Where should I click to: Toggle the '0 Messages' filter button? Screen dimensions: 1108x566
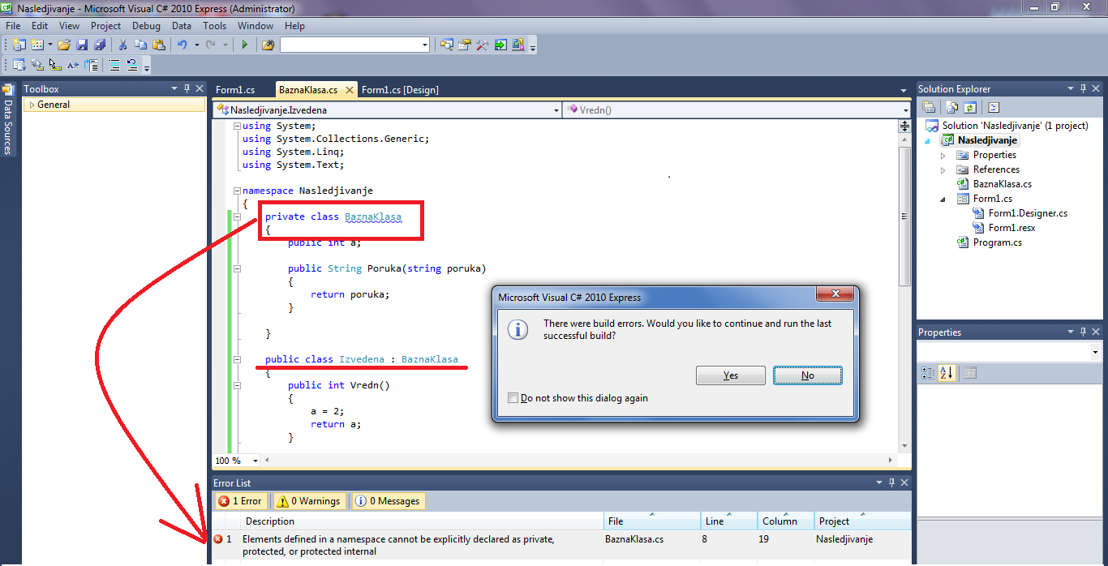click(x=388, y=501)
